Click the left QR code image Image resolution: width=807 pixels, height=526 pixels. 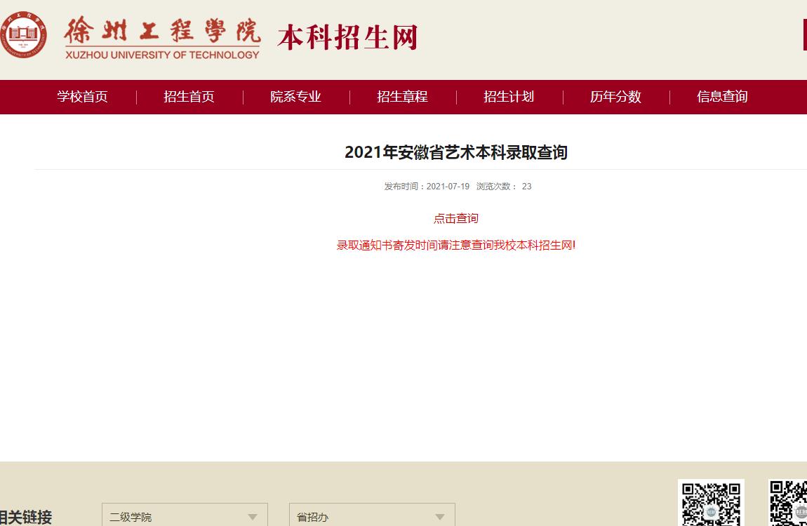pos(712,503)
